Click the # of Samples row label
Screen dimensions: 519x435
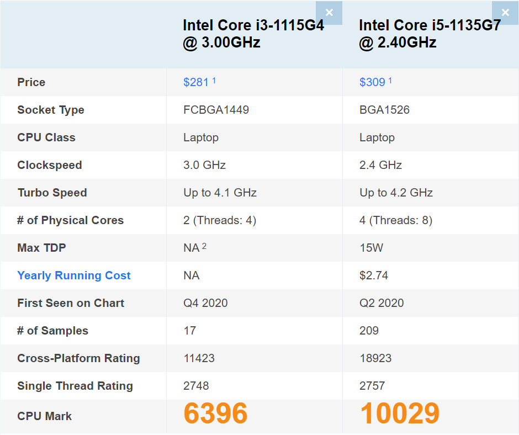click(52, 330)
